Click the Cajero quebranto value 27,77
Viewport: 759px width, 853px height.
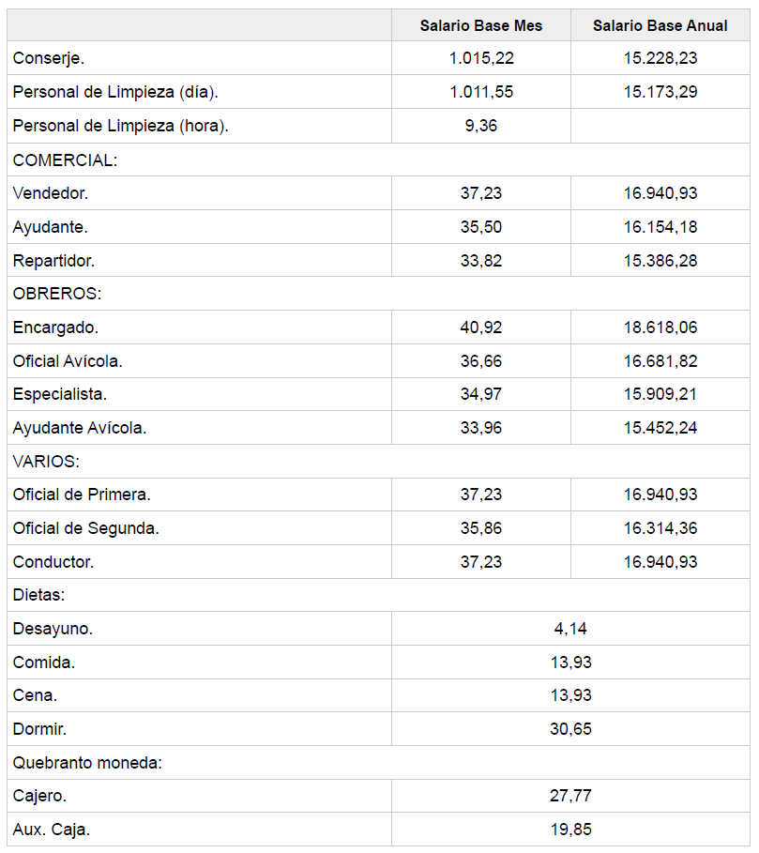click(x=570, y=796)
